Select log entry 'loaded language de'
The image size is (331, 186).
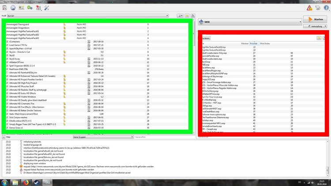(x=33, y=145)
